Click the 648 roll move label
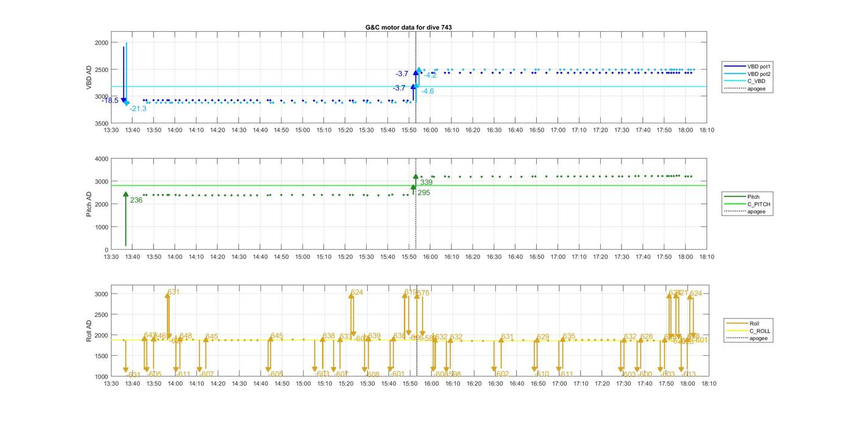Viewport: 854px width, 423px height. click(186, 336)
